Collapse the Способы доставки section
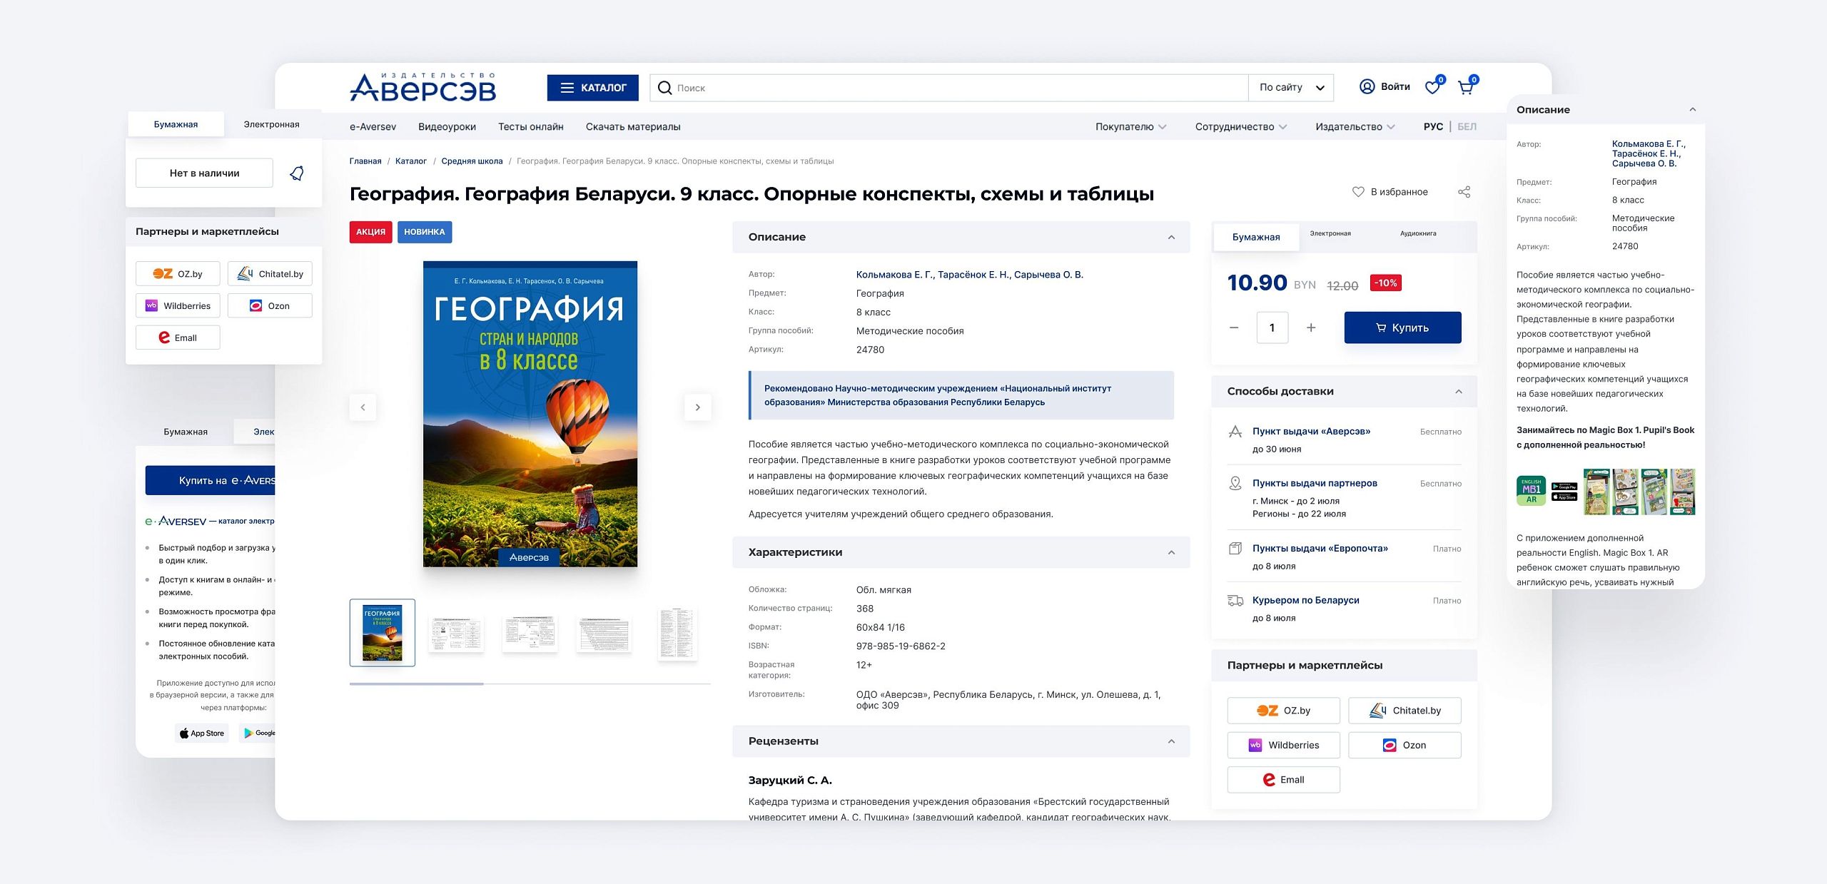Viewport: 1827px width, 884px height. point(1458,391)
